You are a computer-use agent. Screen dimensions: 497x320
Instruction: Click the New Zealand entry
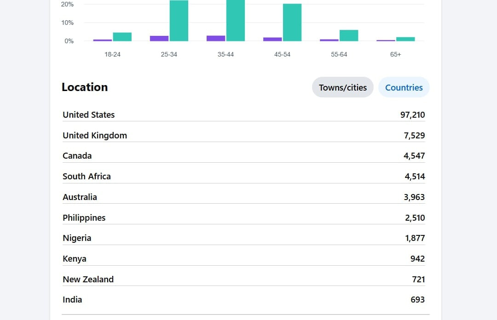click(x=244, y=279)
